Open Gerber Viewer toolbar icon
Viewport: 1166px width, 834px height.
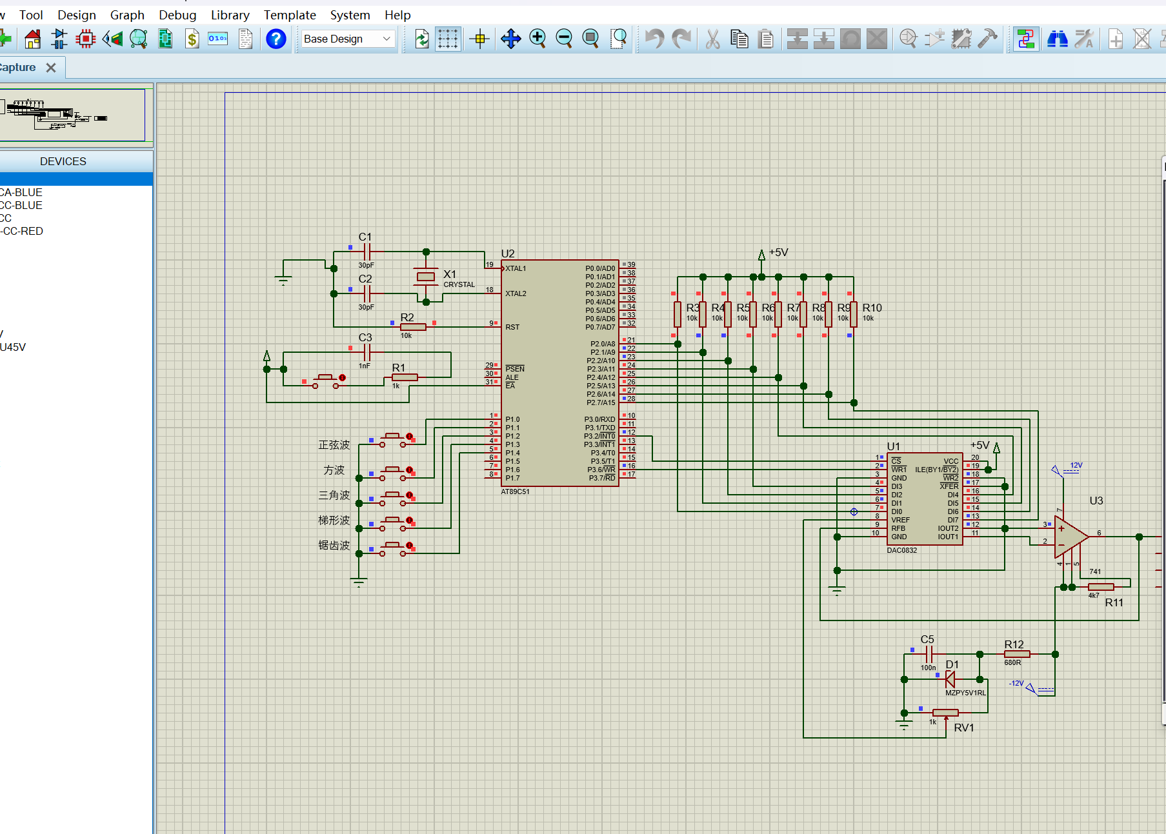[x=139, y=39]
